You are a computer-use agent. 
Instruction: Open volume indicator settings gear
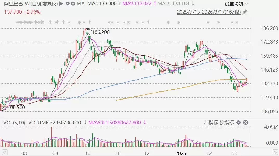(x=238, y=123)
